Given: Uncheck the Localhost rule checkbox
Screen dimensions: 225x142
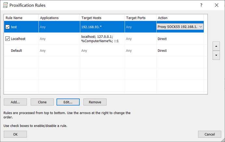Looking at the screenshot, I should [7, 39].
